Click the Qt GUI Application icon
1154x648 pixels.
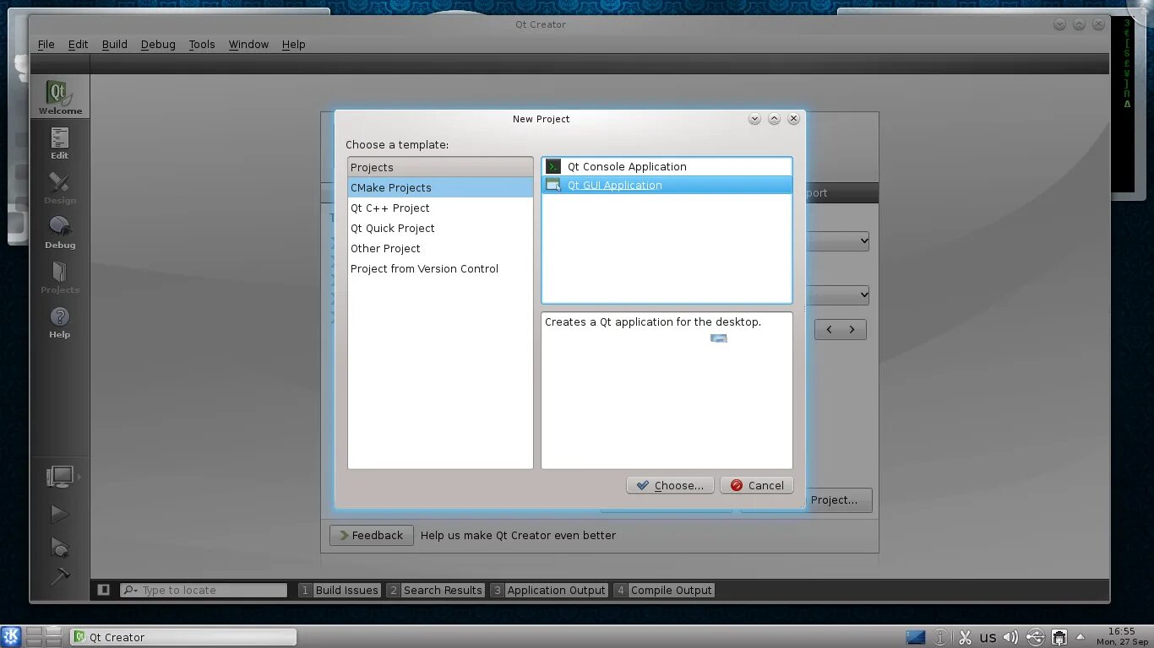(553, 185)
